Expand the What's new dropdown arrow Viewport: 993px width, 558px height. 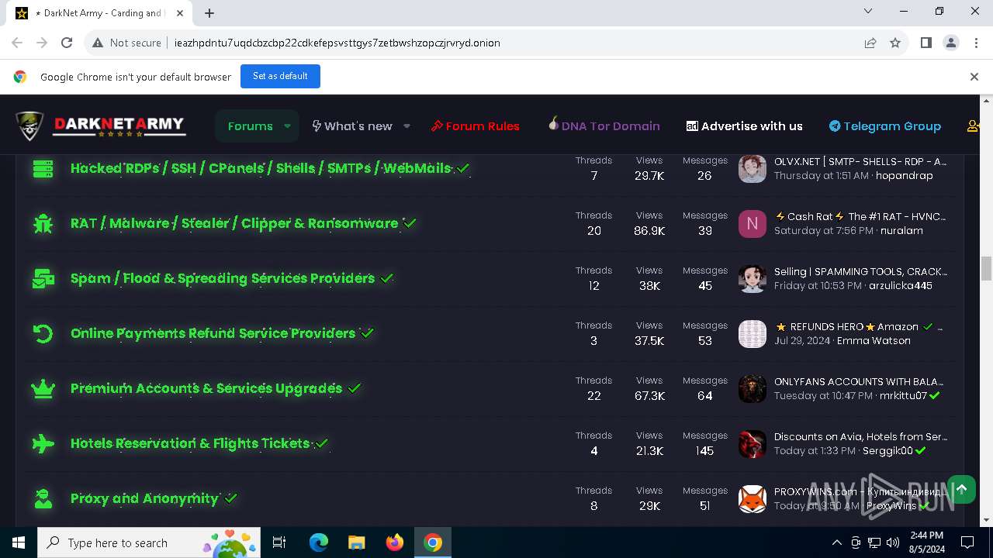pyautogui.click(x=407, y=126)
